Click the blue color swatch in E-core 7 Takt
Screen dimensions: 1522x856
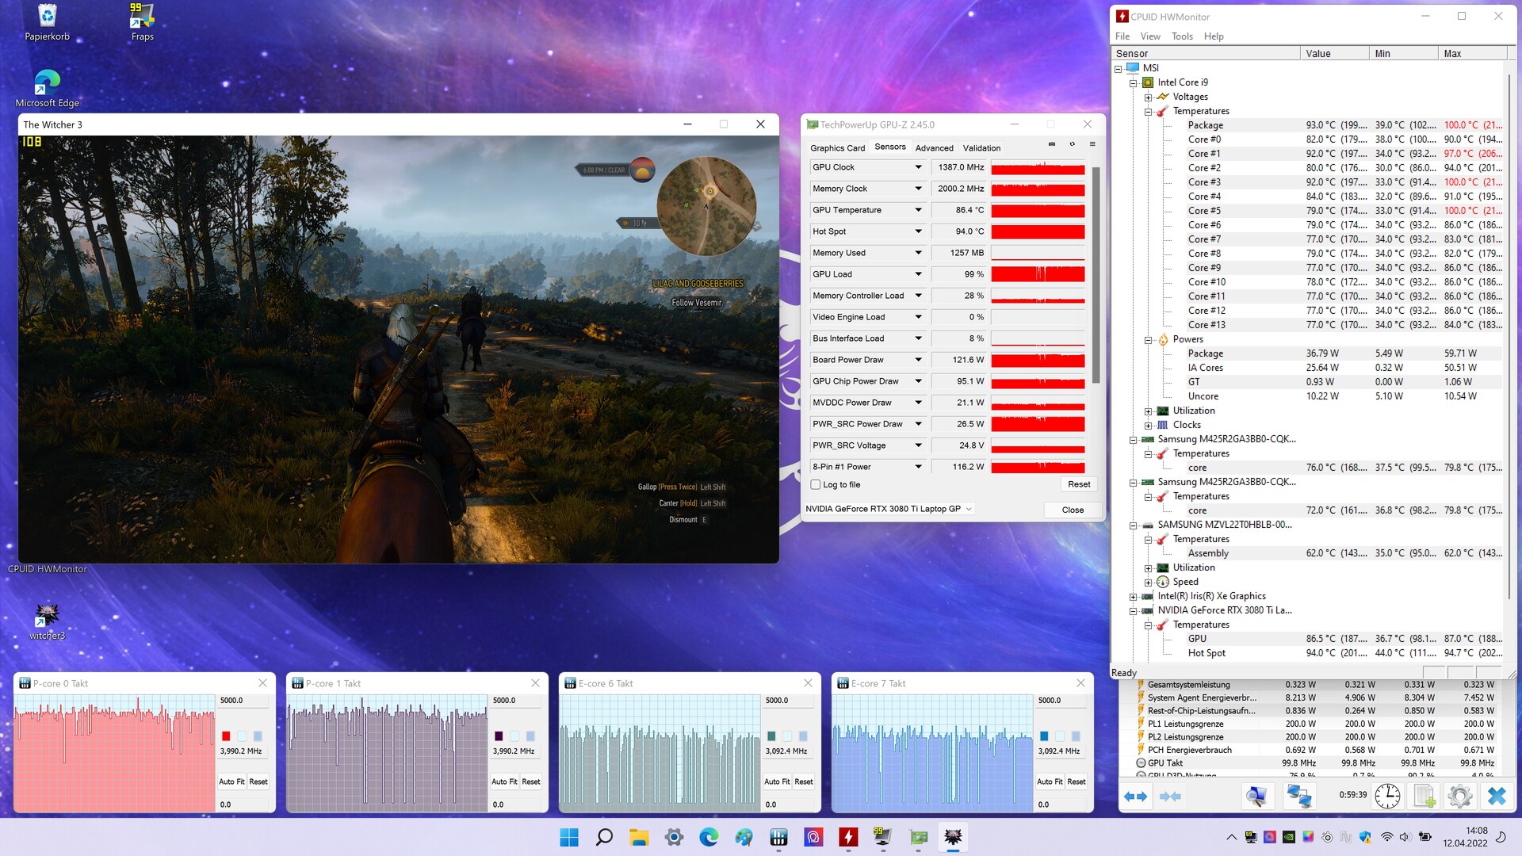click(x=1044, y=736)
